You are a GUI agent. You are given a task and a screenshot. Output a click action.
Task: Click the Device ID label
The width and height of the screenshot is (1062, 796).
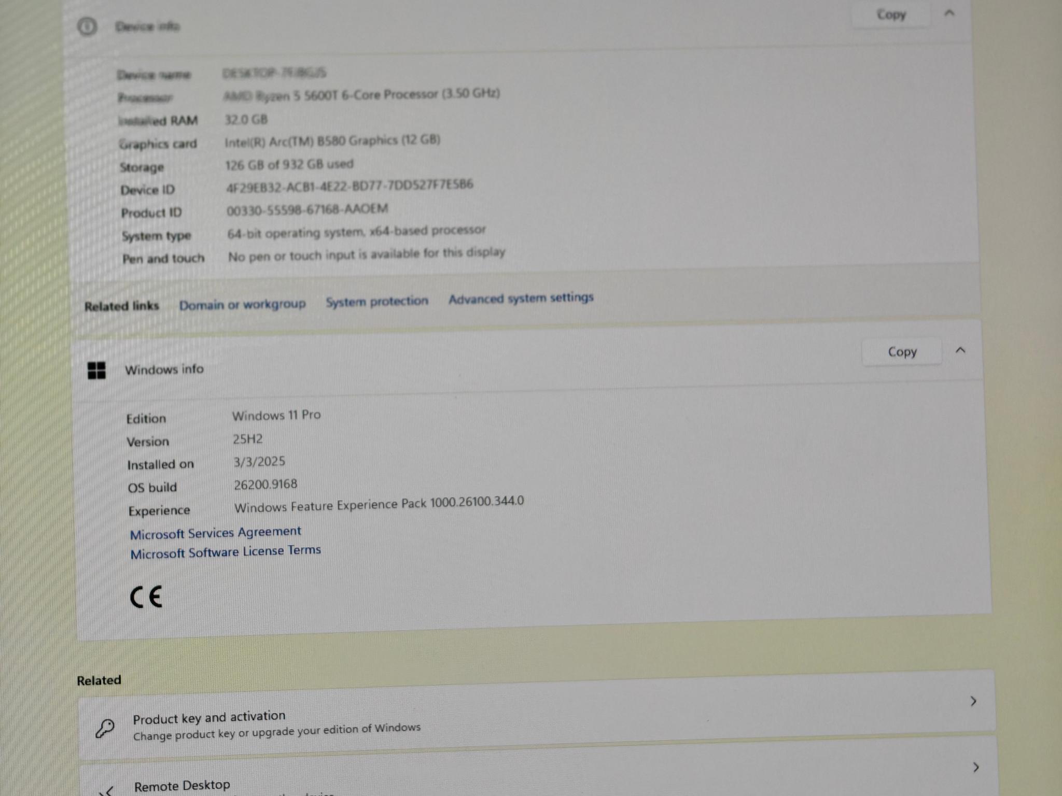pyautogui.click(x=147, y=190)
